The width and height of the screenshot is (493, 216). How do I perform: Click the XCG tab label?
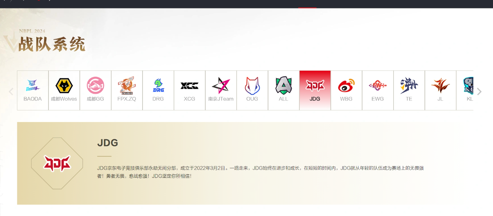tap(189, 99)
